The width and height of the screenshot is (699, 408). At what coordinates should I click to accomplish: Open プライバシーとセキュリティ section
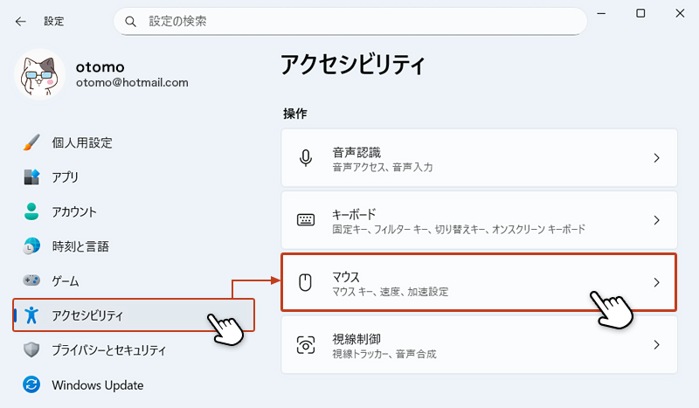pos(134,350)
